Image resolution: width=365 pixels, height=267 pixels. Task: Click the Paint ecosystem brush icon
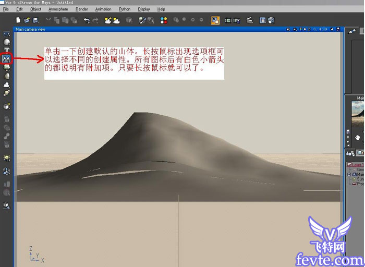(142, 20)
